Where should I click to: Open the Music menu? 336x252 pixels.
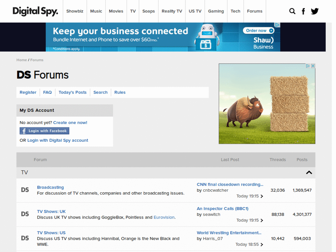pos(96,11)
